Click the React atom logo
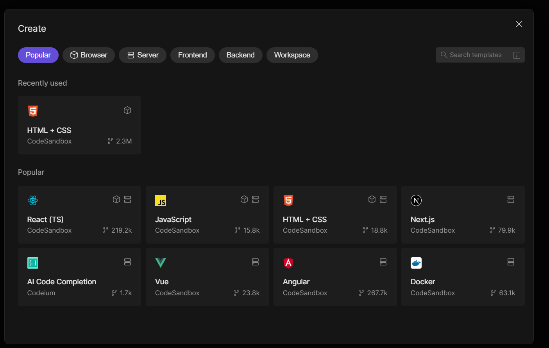 pyautogui.click(x=33, y=201)
